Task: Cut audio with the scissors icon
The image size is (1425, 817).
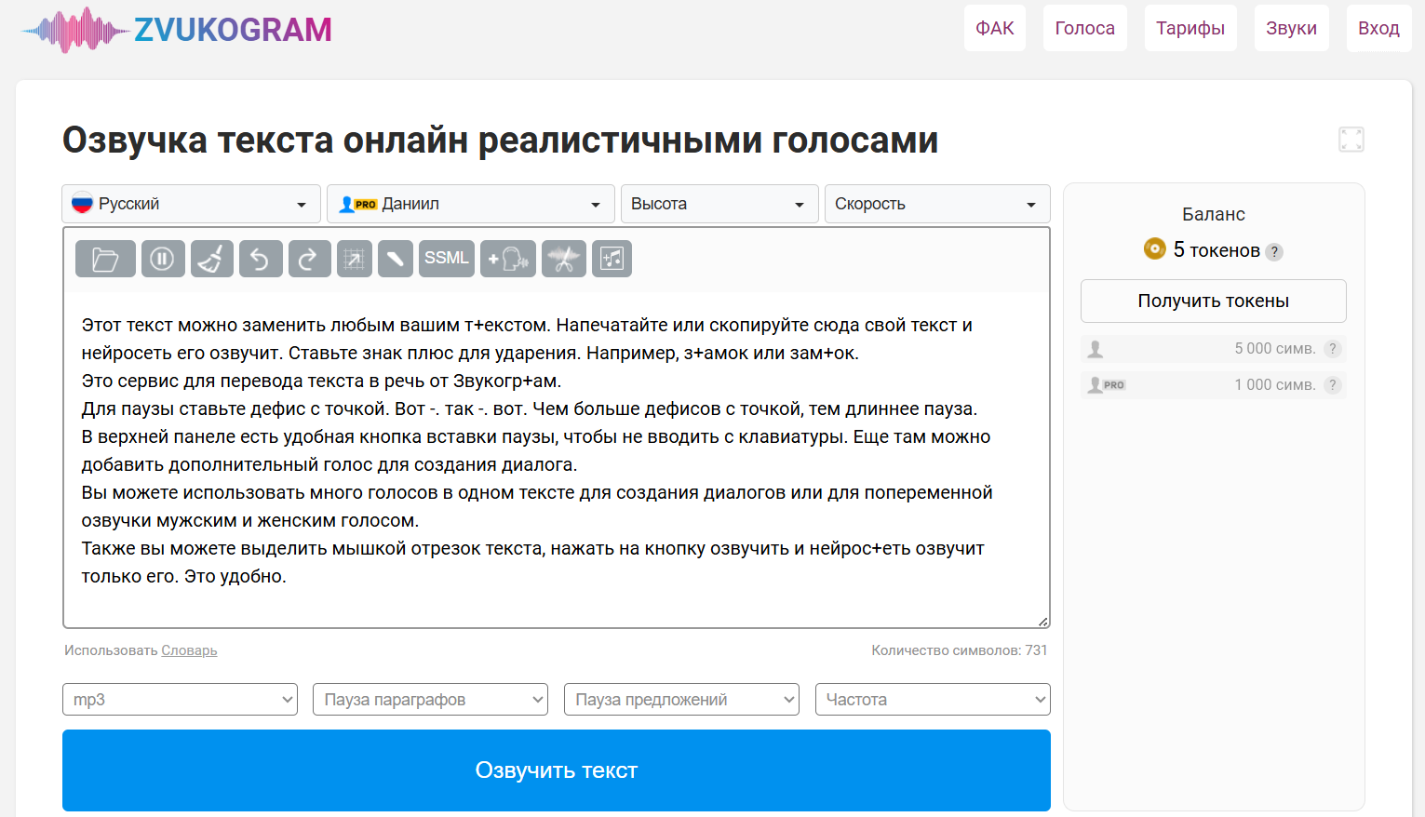Action: click(566, 259)
